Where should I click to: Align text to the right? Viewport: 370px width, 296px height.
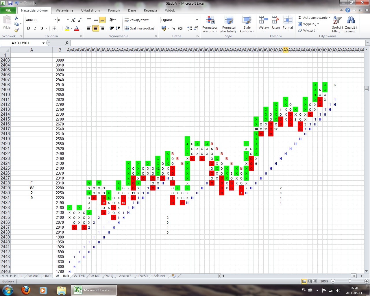[102, 28]
